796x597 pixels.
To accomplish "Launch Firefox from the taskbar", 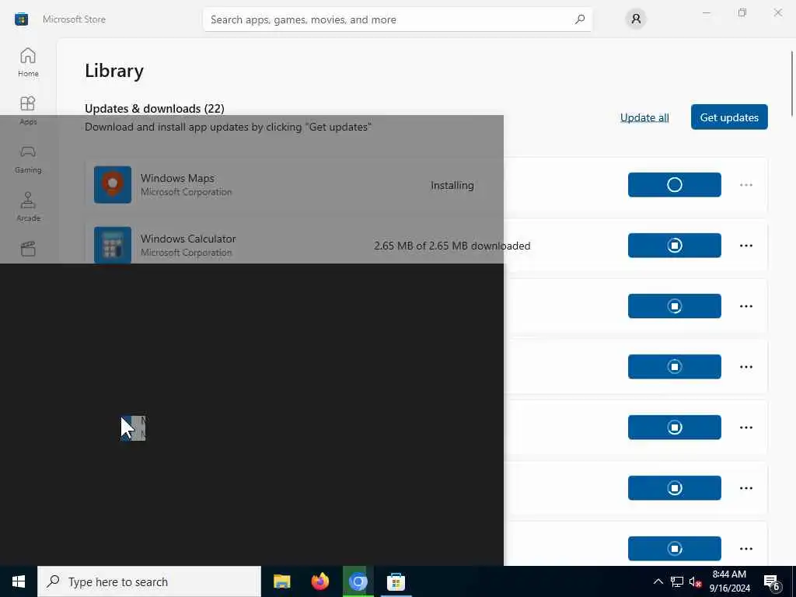I will coord(319,581).
